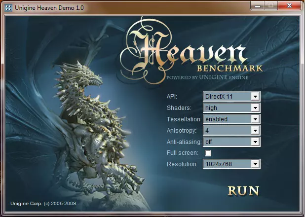This screenshot has height=217, width=305.
Task: Click the 'Unigine Heaven Demo 1.0' window title
Action: pyautogui.click(x=49, y=8)
